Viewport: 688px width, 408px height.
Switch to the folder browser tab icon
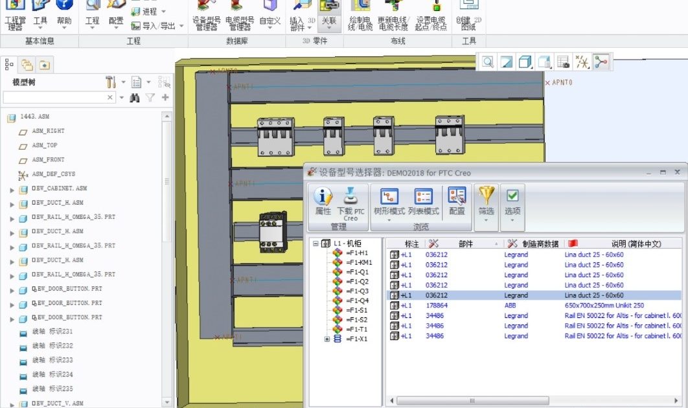point(27,65)
